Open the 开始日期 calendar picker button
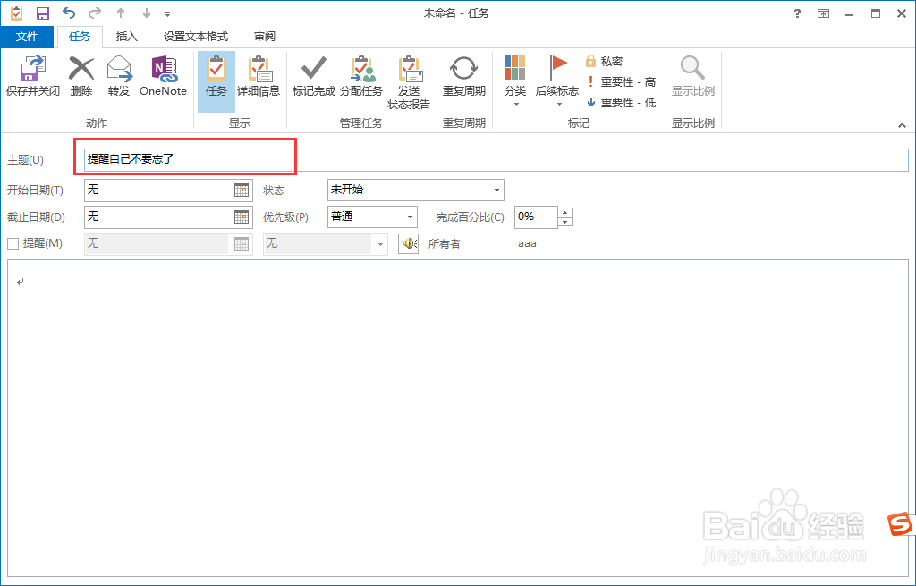 click(x=241, y=190)
